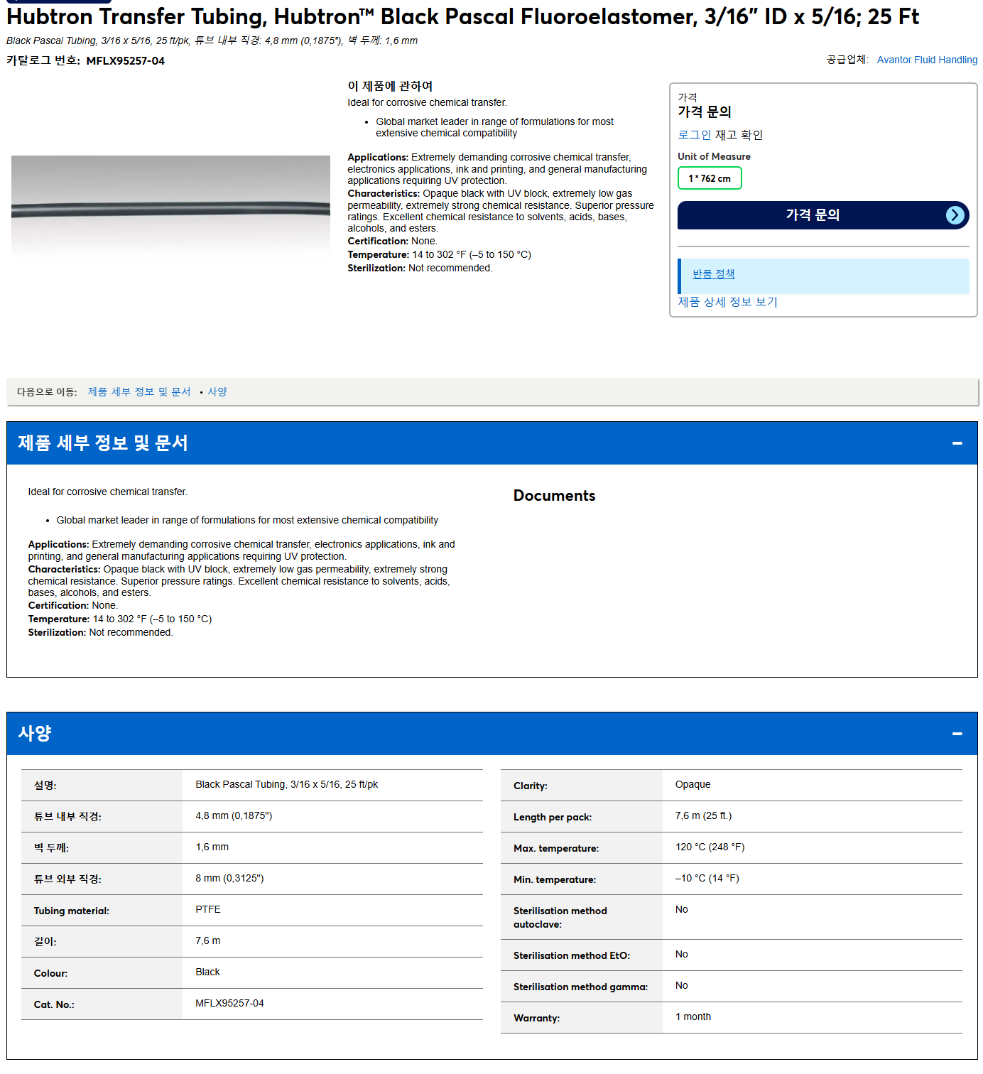Jump to 제품 세부 정보 및 문서 anchor
Screen dimensions: 983x1074
point(139,392)
